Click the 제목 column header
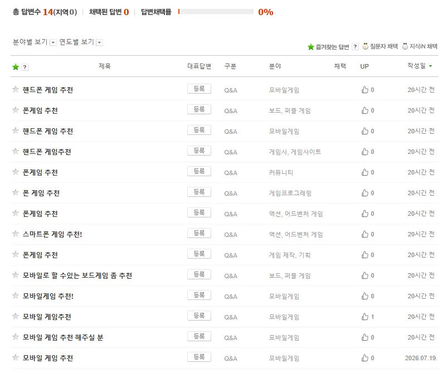 [105, 66]
